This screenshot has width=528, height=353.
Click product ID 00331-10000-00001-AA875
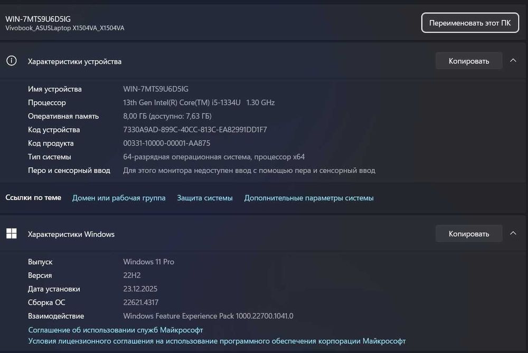coord(167,143)
